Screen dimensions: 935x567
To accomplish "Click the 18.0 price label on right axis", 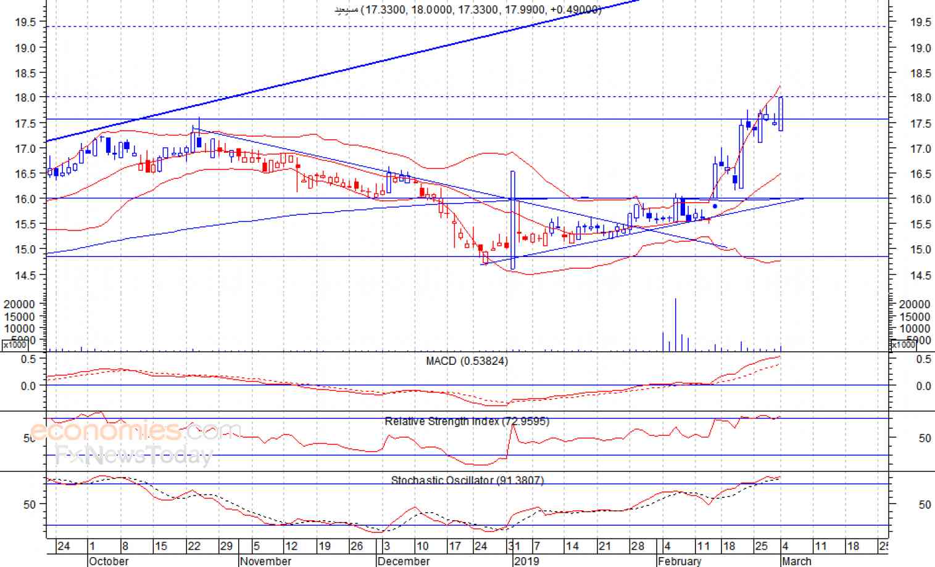I will (x=920, y=97).
